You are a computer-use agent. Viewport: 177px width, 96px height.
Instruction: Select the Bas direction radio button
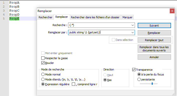(x=105, y=80)
